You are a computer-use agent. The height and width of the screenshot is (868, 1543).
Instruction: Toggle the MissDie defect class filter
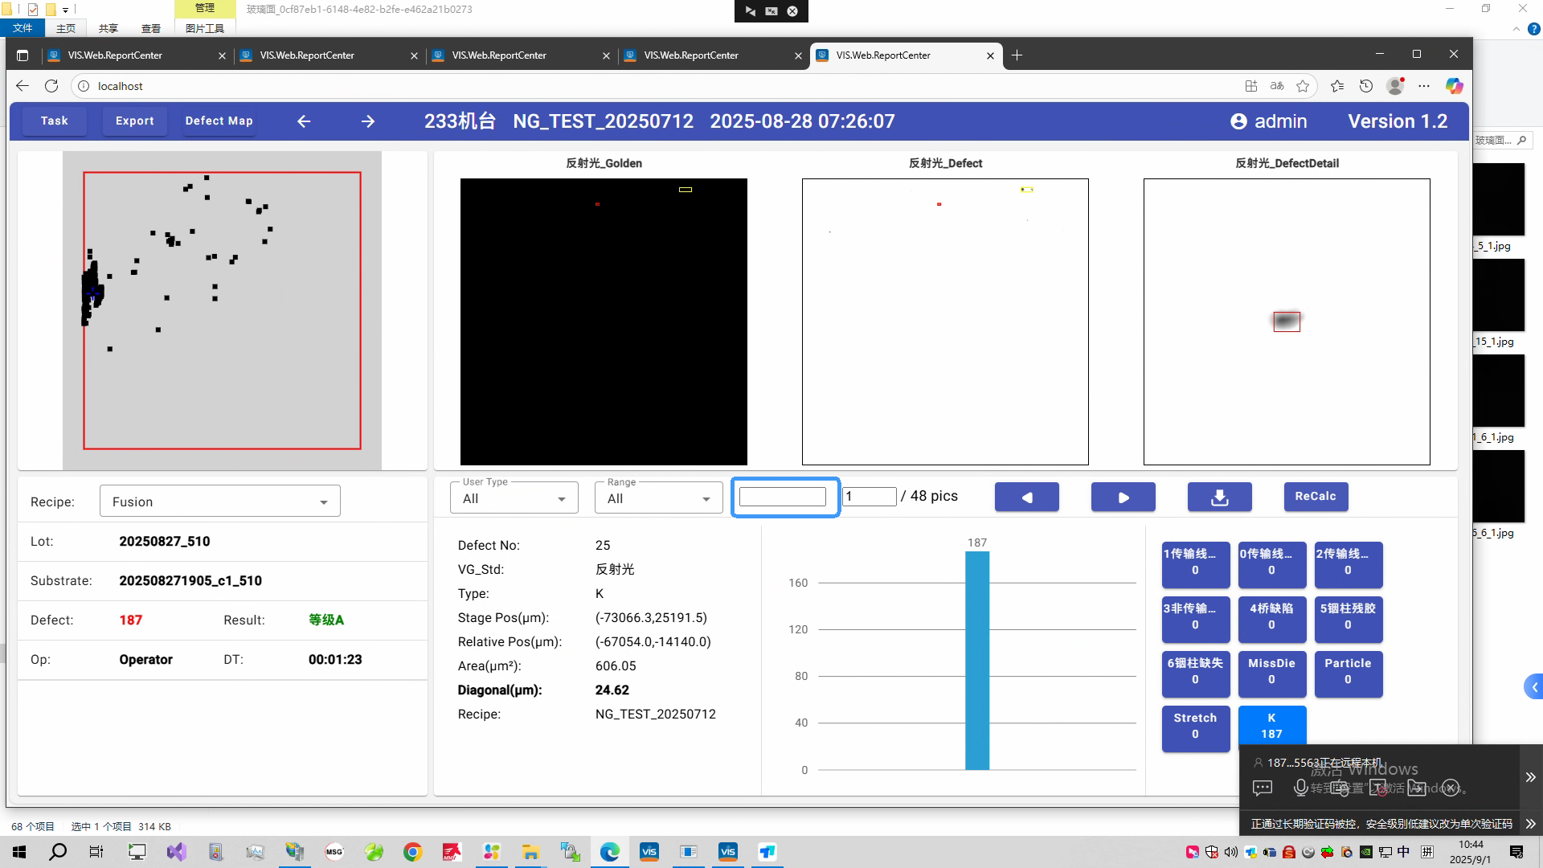1271,670
